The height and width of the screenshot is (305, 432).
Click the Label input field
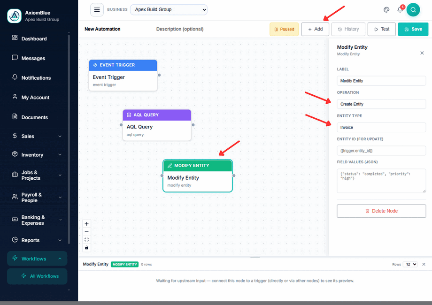381,81
